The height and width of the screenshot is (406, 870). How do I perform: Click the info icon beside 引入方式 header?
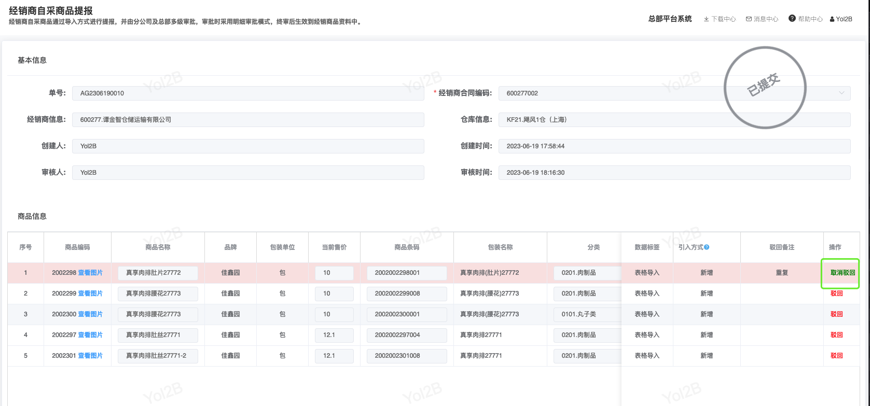coord(707,247)
